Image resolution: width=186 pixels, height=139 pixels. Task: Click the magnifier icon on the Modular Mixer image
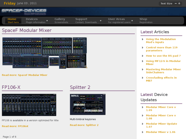86,67
